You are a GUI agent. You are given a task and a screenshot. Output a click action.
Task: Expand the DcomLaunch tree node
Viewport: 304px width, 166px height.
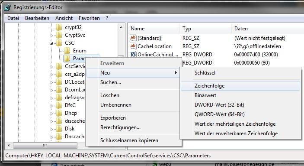(51, 90)
